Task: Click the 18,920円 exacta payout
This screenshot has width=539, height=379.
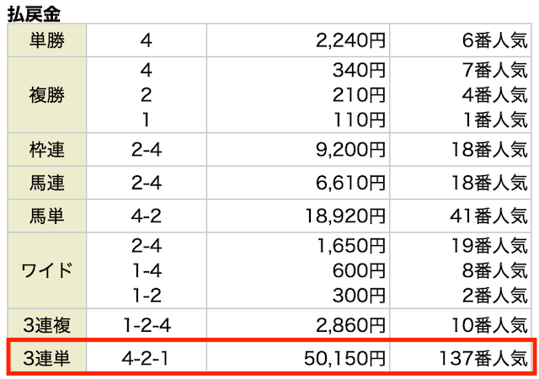Action: [345, 216]
